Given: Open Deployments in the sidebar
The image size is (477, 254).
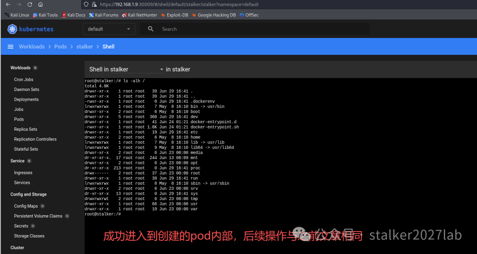Looking at the screenshot, I should pyautogui.click(x=26, y=99).
